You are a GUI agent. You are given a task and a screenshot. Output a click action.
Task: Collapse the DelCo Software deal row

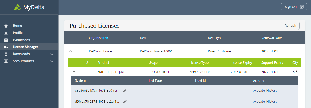click(x=71, y=51)
